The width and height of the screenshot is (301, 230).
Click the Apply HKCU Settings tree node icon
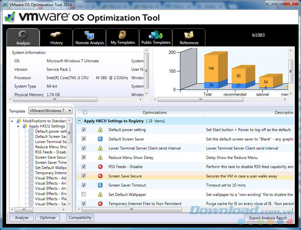(x=25, y=126)
